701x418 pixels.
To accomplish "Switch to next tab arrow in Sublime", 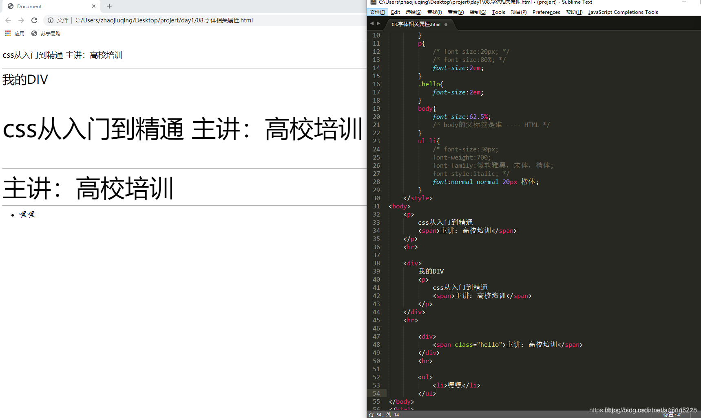I will (378, 24).
